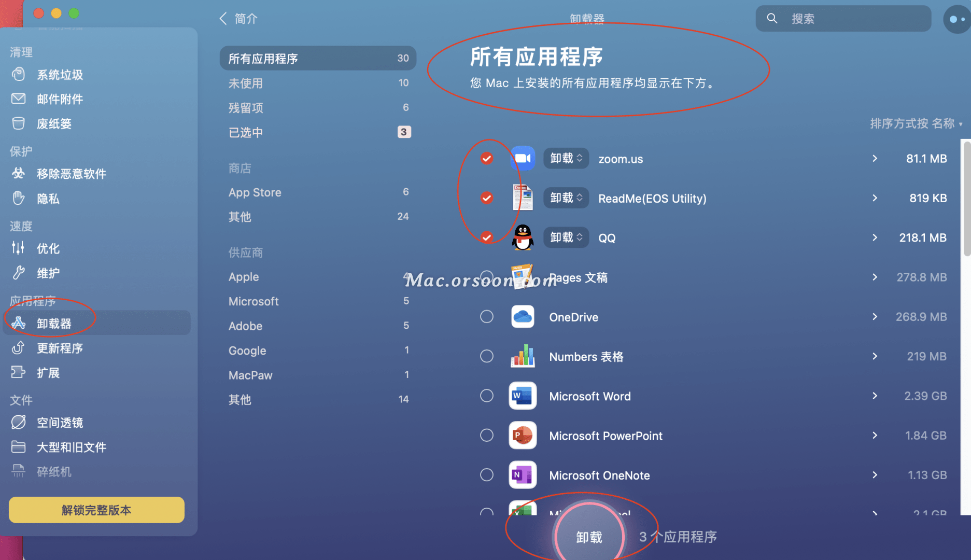The image size is (971, 560).
Task: Click the Microsoft Word app icon
Action: 523,396
